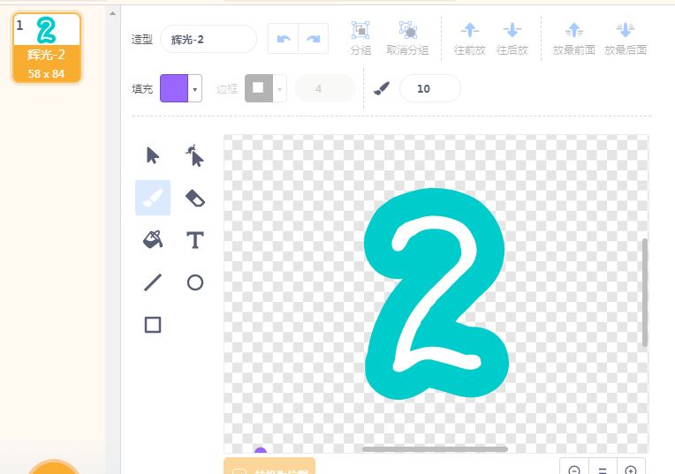Click the brush size field showing 10
This screenshot has width=675, height=474.
[x=430, y=88]
